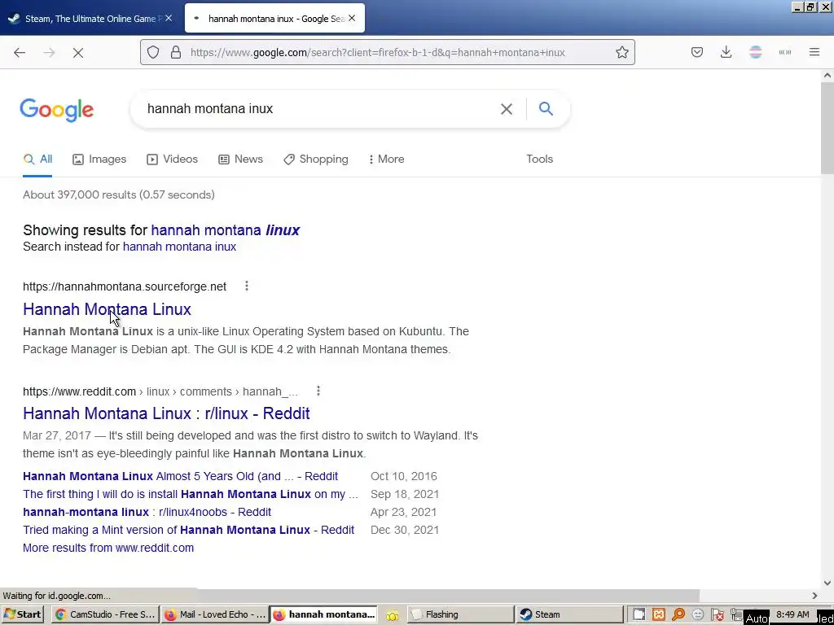
Task: Close the Steam browser tab
Action: tap(169, 18)
